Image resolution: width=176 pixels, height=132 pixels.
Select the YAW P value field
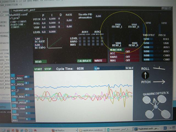coord(44,27)
